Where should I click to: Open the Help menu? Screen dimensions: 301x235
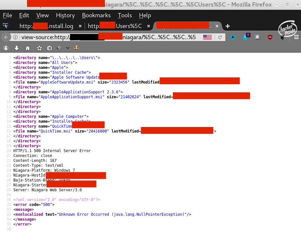click(145, 15)
